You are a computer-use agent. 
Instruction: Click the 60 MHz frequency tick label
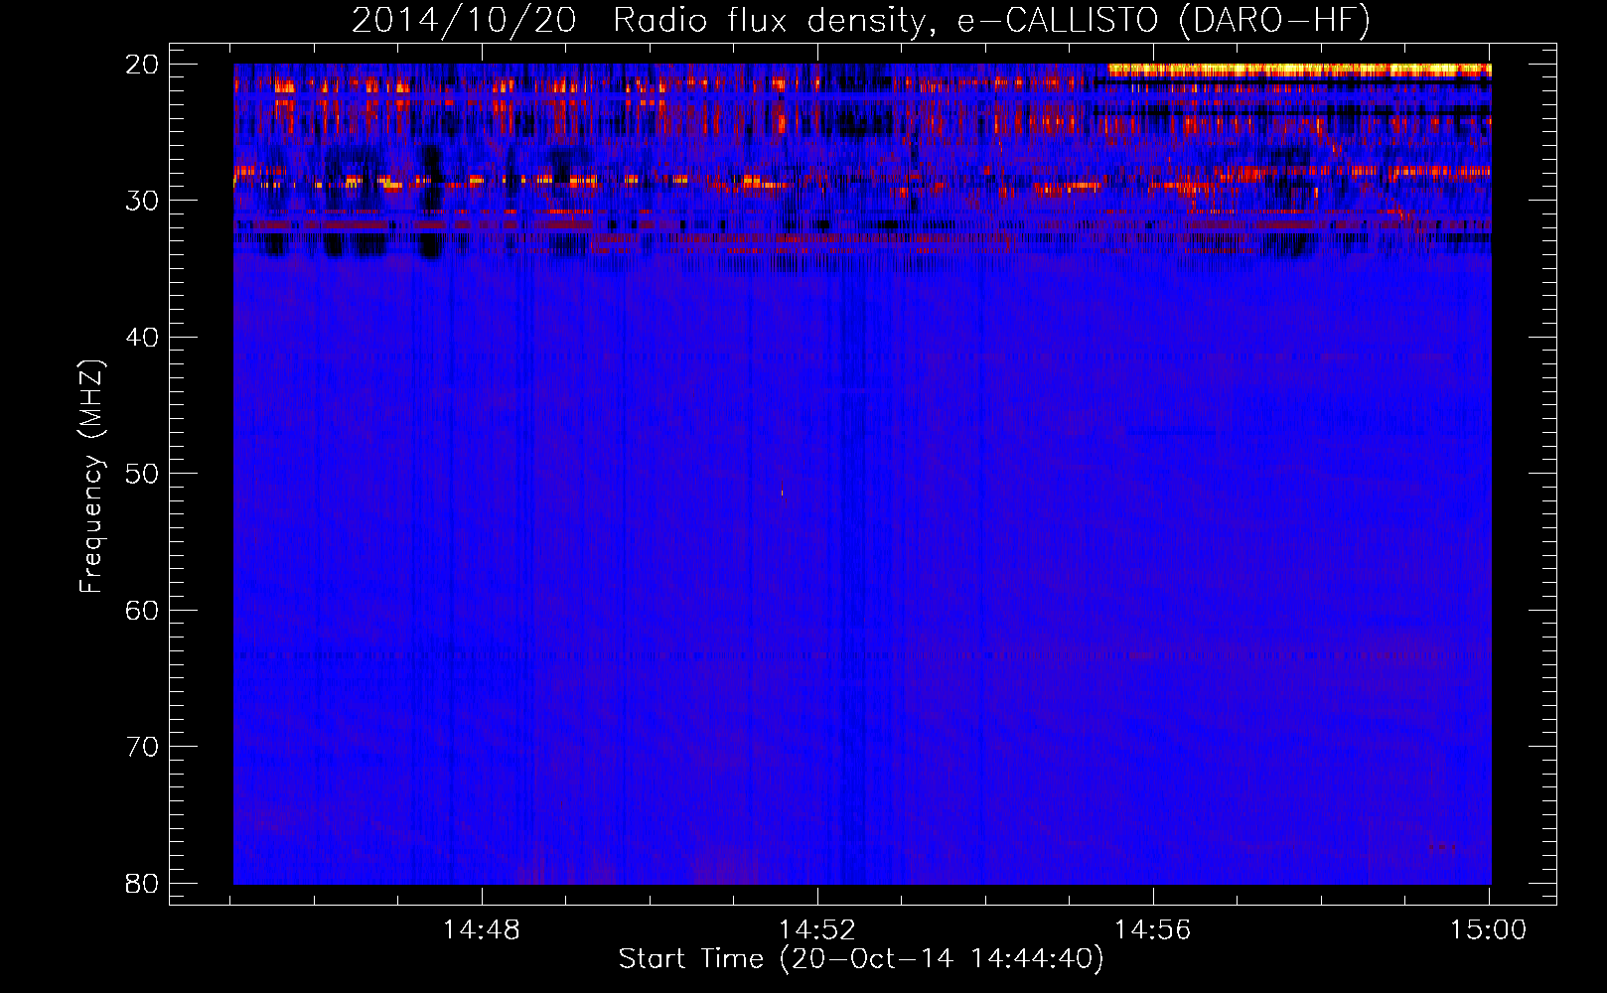tap(142, 611)
